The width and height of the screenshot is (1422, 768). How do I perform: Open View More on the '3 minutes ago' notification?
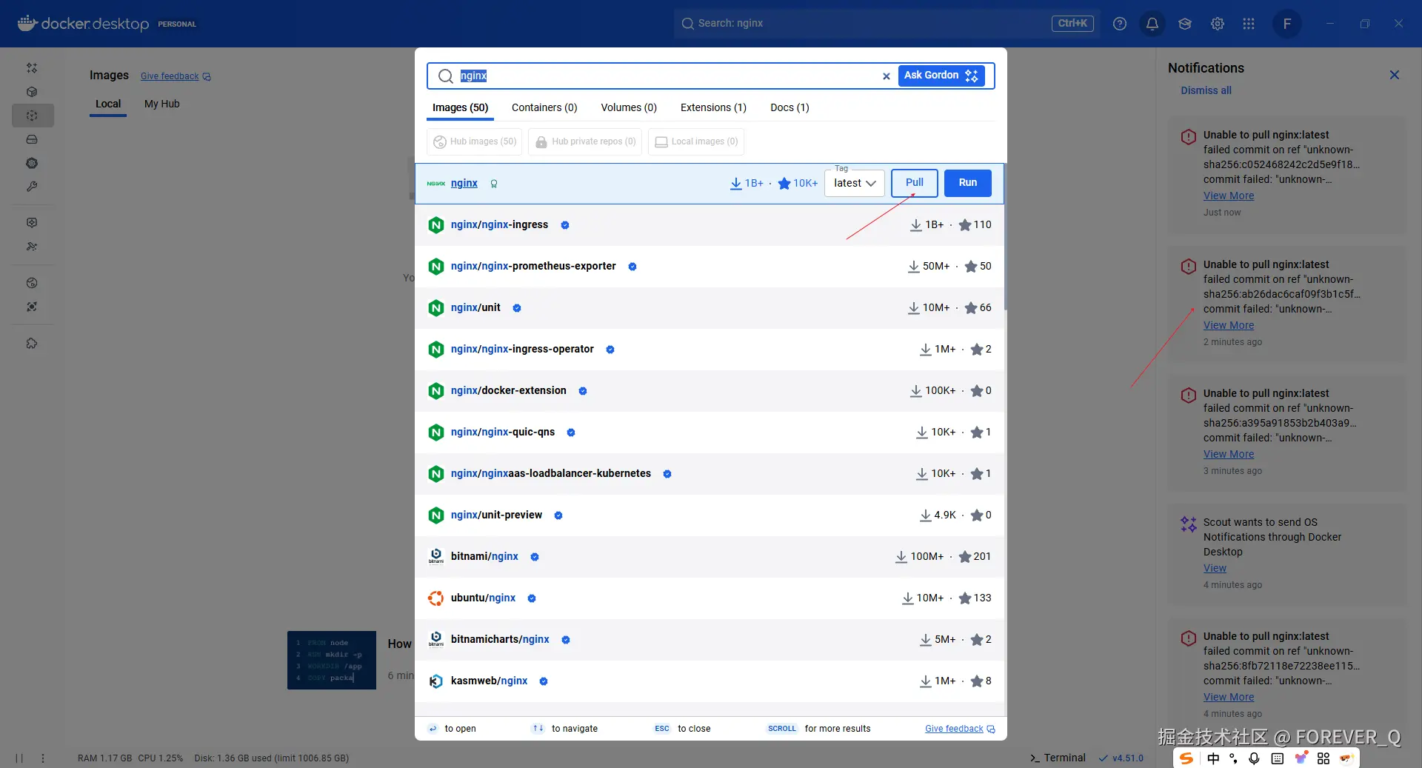click(1229, 455)
